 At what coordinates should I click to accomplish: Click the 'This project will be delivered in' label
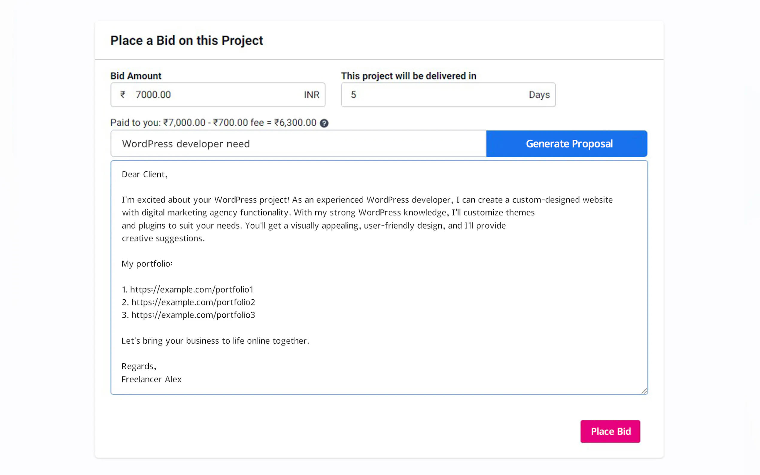408,76
